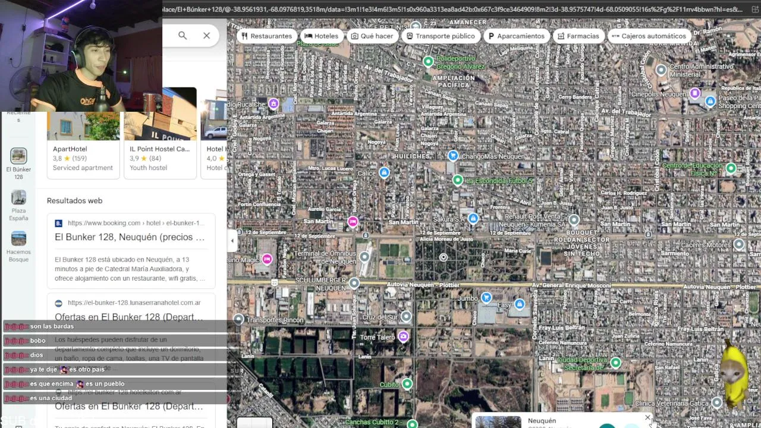Click the Renault Post Venta marker
The image size is (761, 428).
click(x=574, y=220)
